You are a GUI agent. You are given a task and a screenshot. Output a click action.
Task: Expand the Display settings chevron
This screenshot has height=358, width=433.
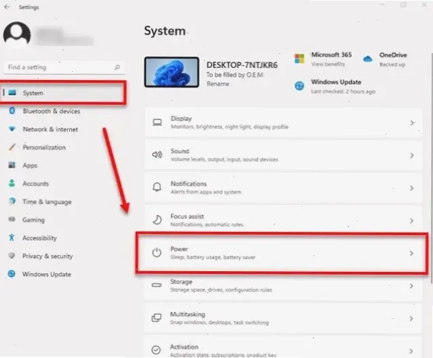411,123
